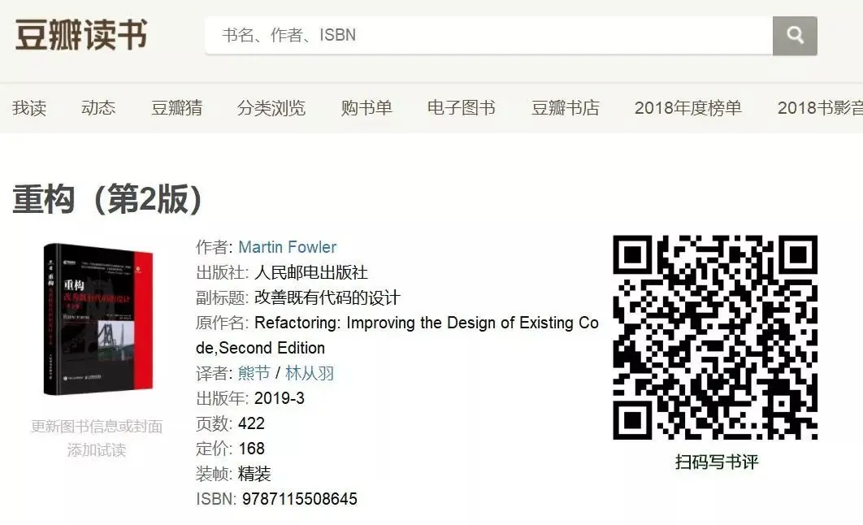Click the page count value 422

[x=252, y=423]
